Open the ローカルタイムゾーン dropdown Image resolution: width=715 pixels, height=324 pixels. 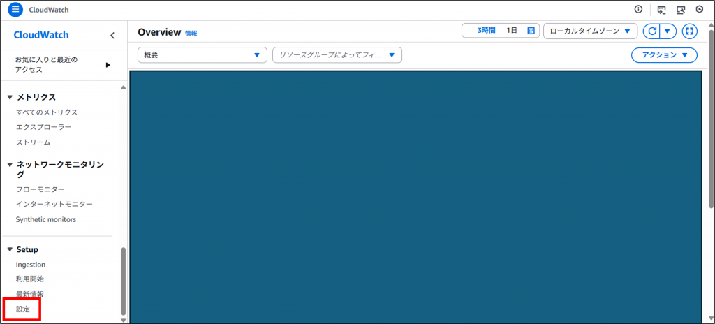[x=590, y=31]
